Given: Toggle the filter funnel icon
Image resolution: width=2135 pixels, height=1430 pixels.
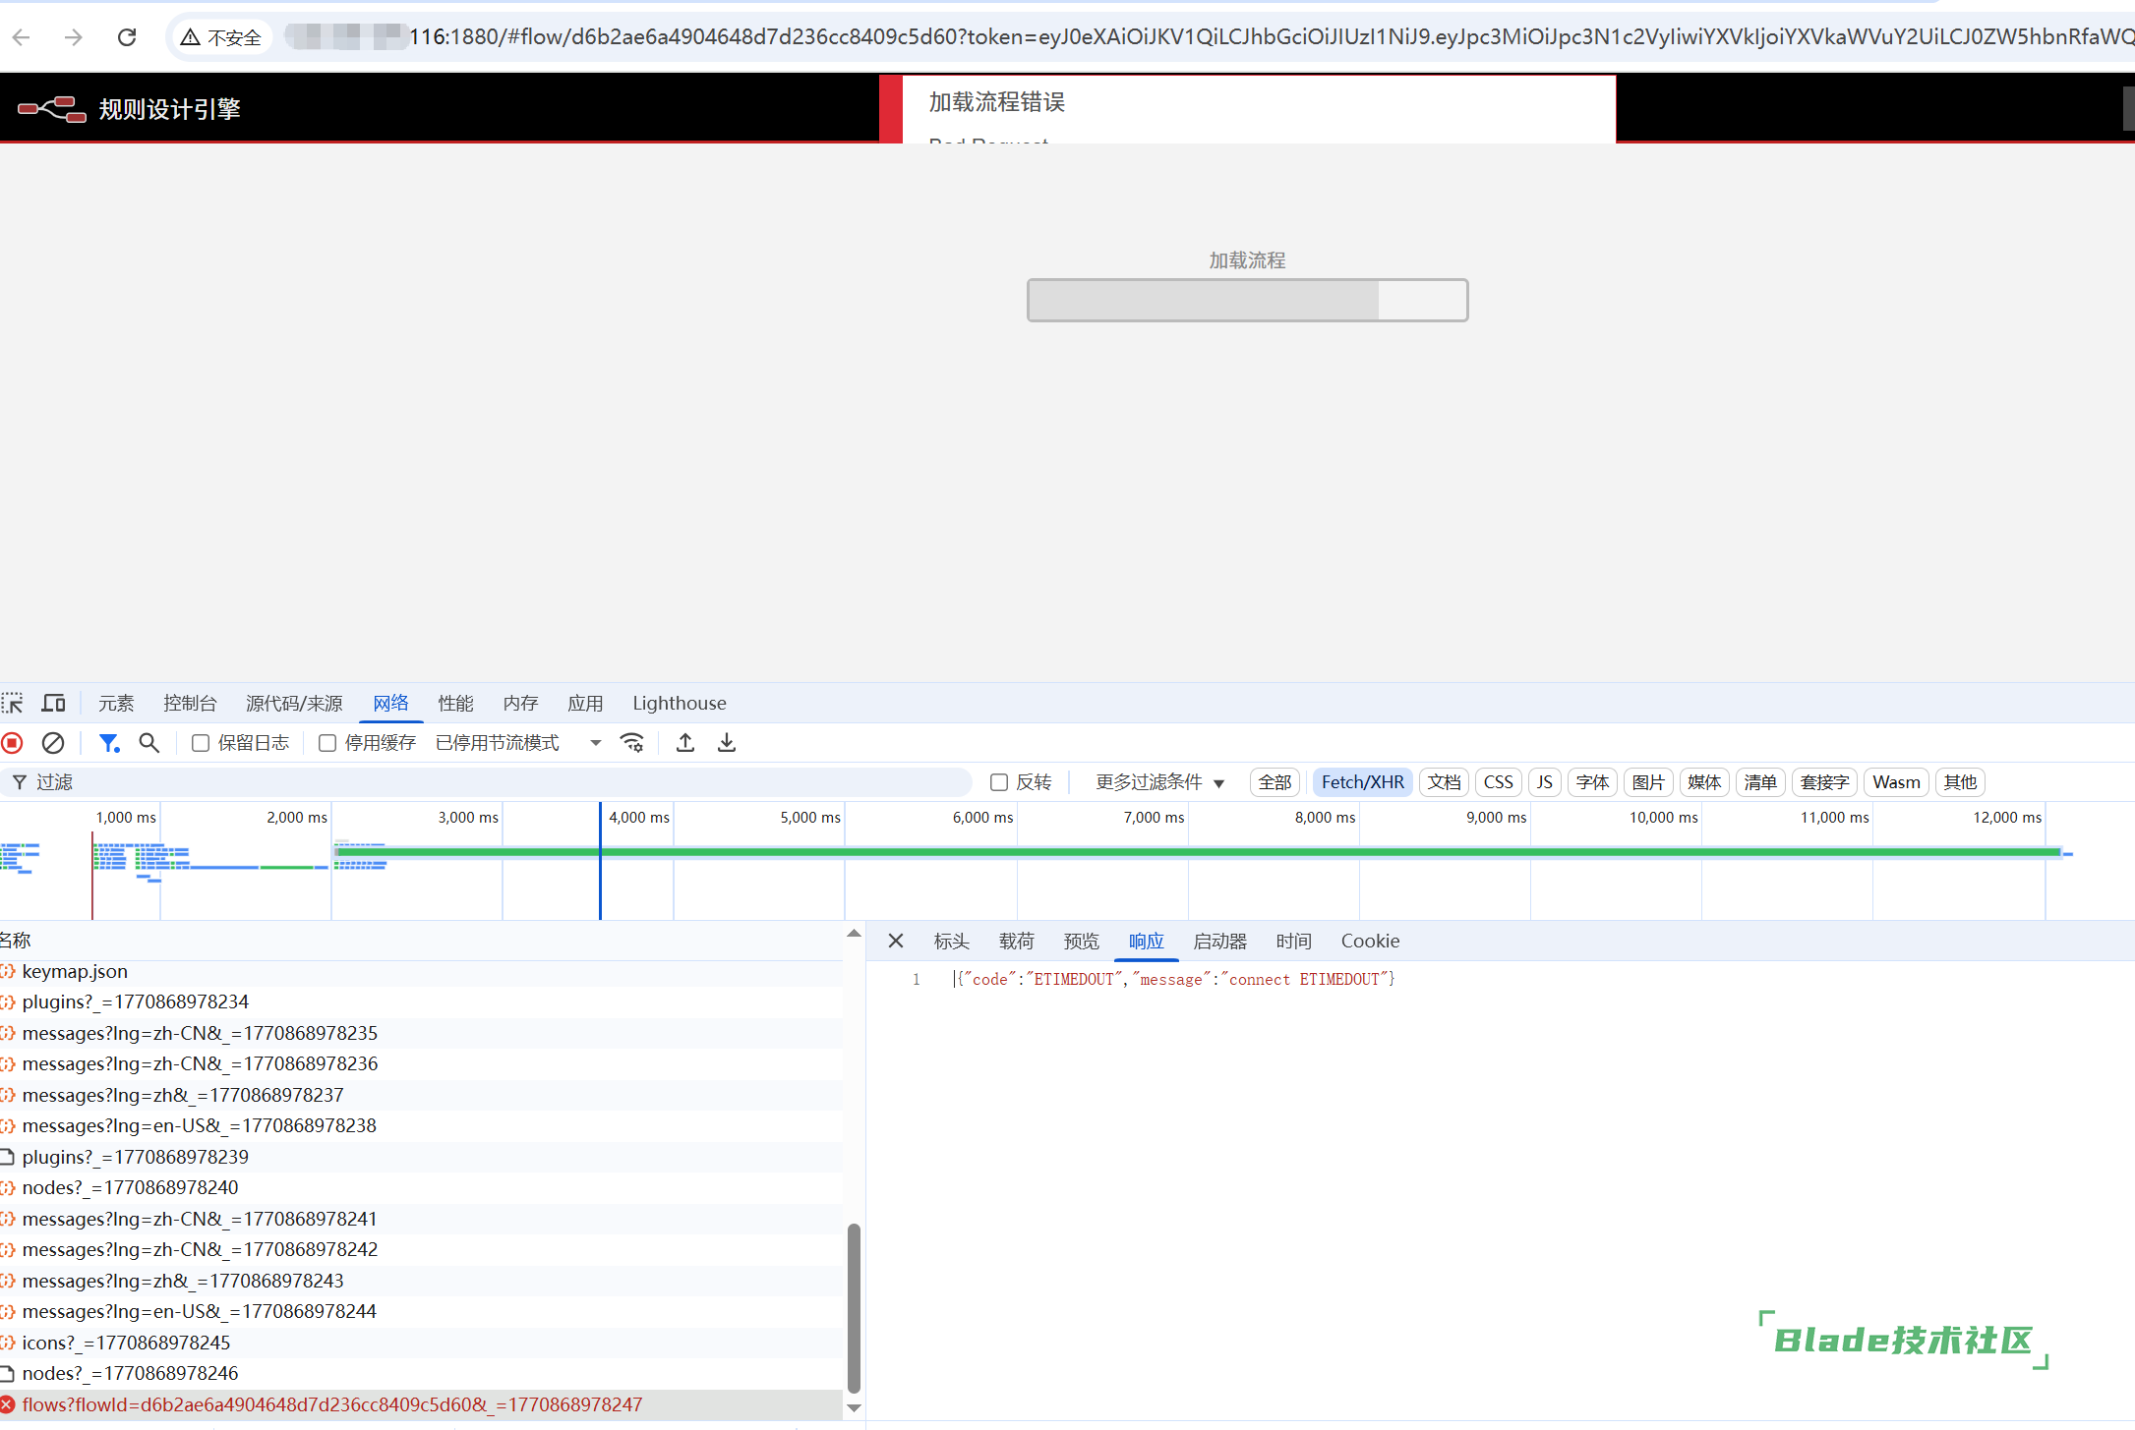Looking at the screenshot, I should click(108, 743).
